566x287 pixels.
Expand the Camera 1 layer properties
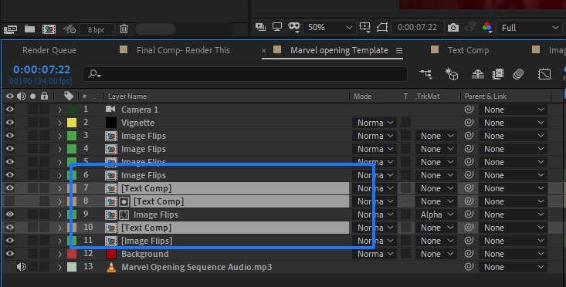pyautogui.click(x=60, y=110)
